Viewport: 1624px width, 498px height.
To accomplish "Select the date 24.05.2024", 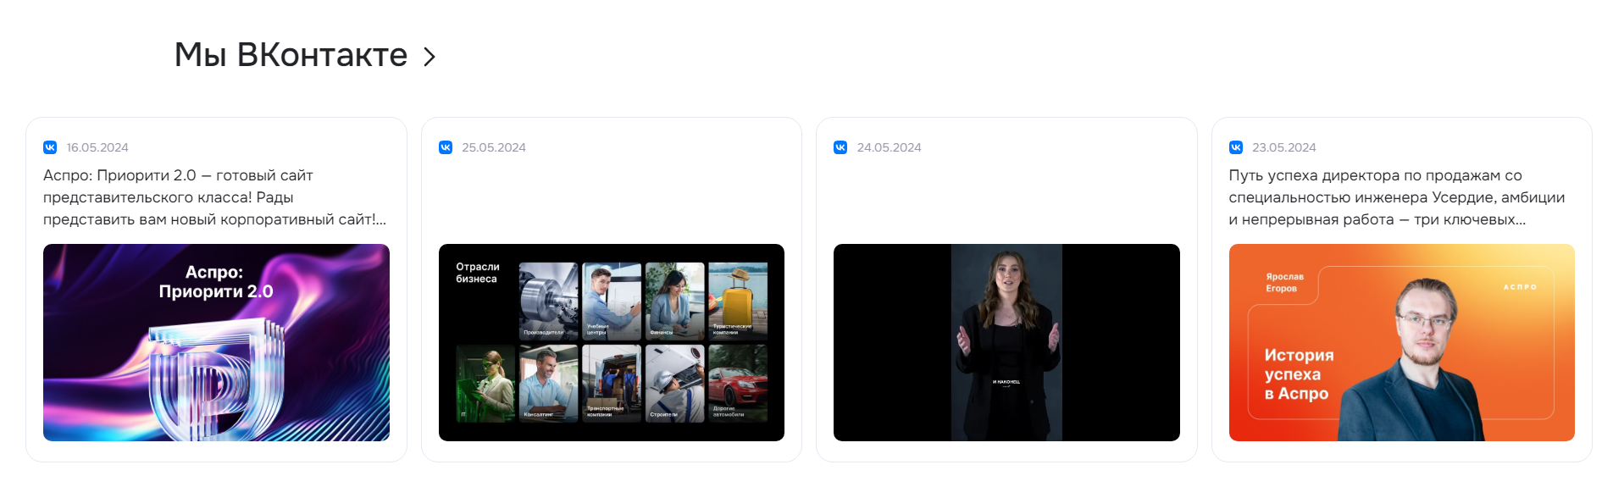I will tap(889, 147).
